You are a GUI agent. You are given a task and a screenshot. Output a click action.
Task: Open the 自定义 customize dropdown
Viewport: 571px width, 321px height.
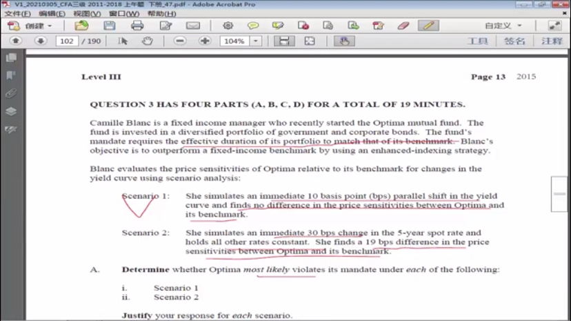coord(503,26)
